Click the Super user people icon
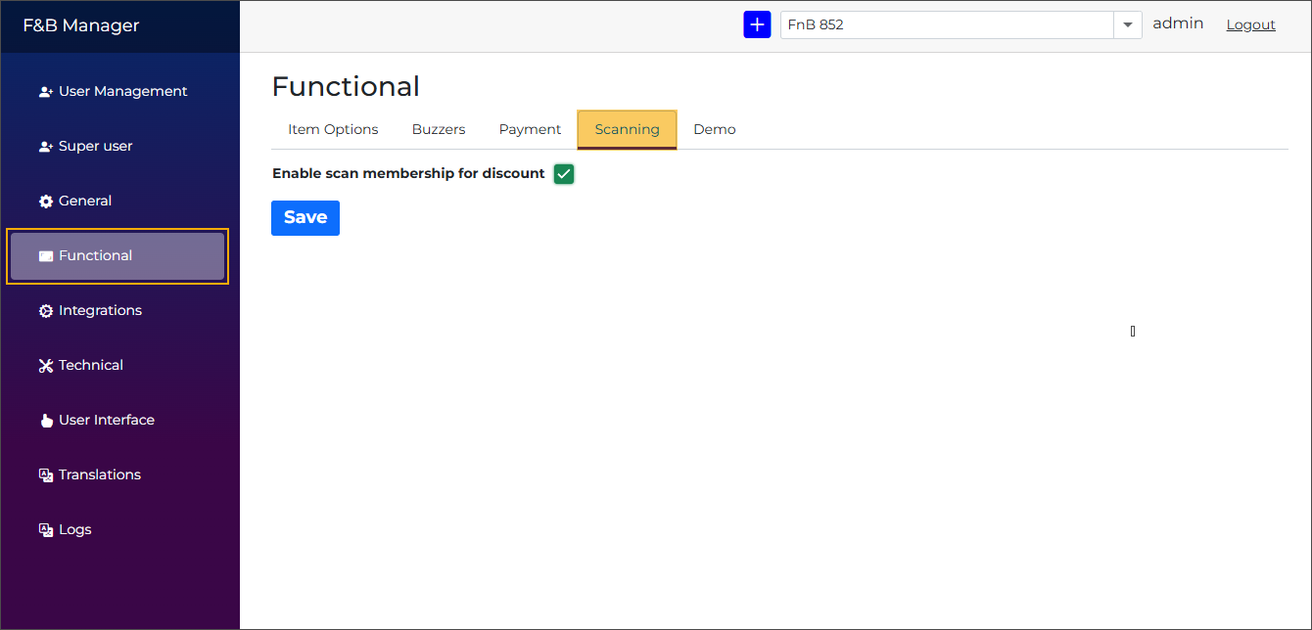Screen dimensions: 1312x630 (45, 146)
